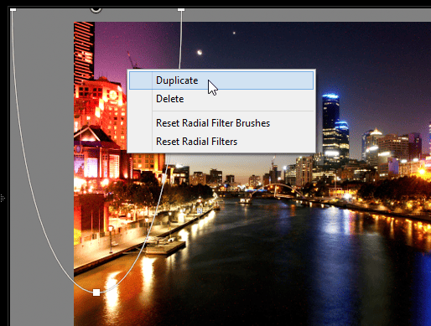The width and height of the screenshot is (431, 326).
Task: Click the radial filter pin circle at top
Action: point(96,10)
